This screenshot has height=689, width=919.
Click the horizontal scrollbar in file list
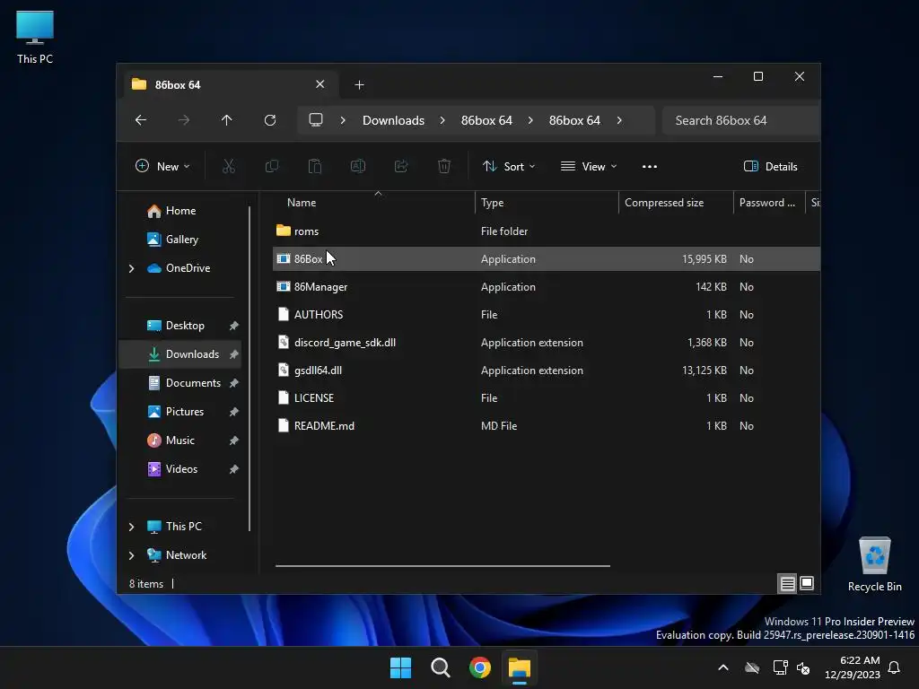coord(442,566)
